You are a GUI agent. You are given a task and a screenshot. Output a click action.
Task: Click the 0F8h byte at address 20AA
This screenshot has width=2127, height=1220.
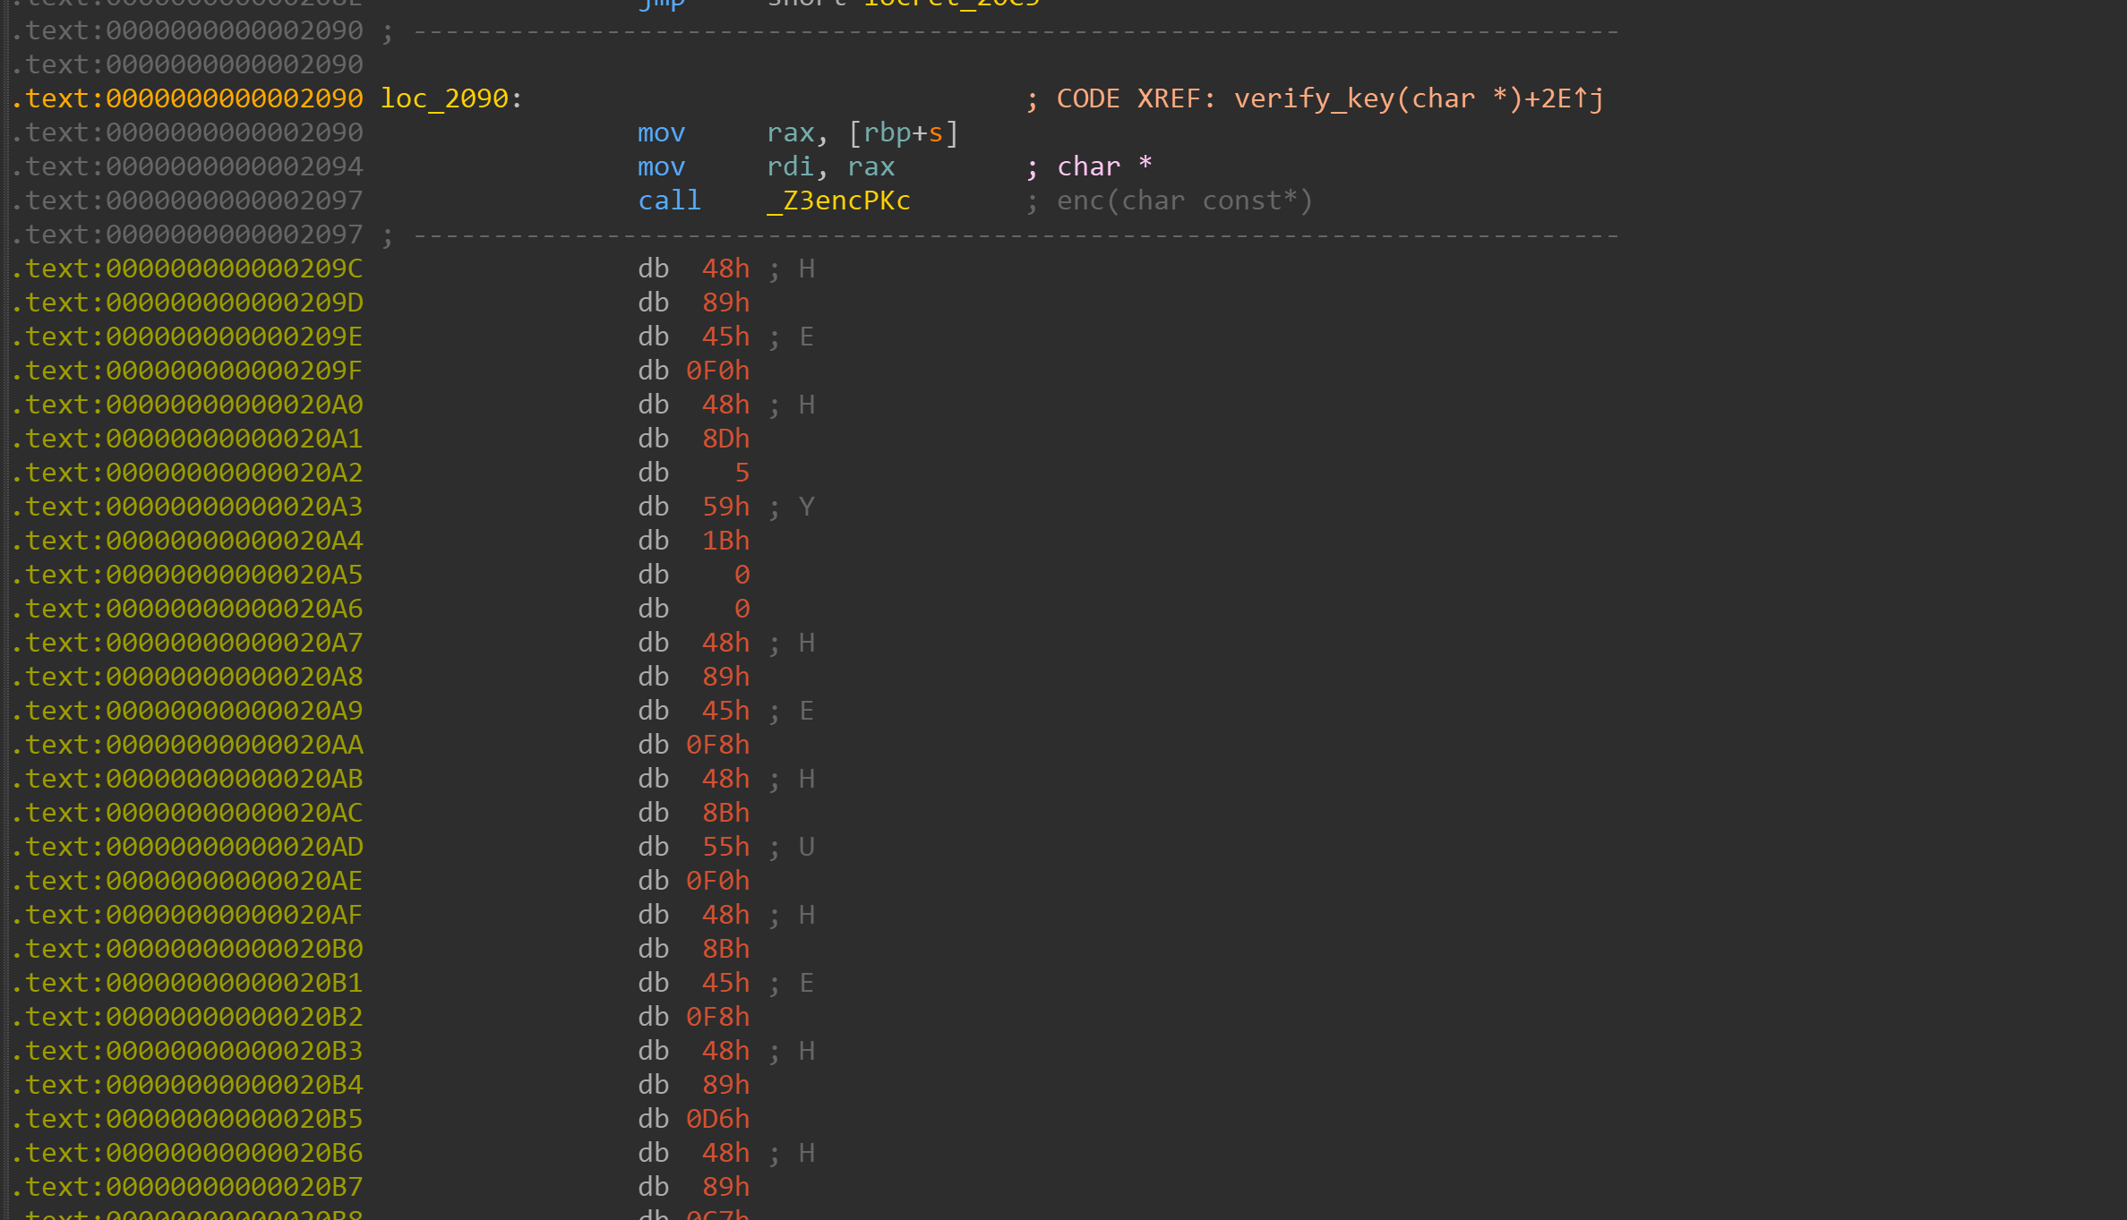[x=717, y=745]
